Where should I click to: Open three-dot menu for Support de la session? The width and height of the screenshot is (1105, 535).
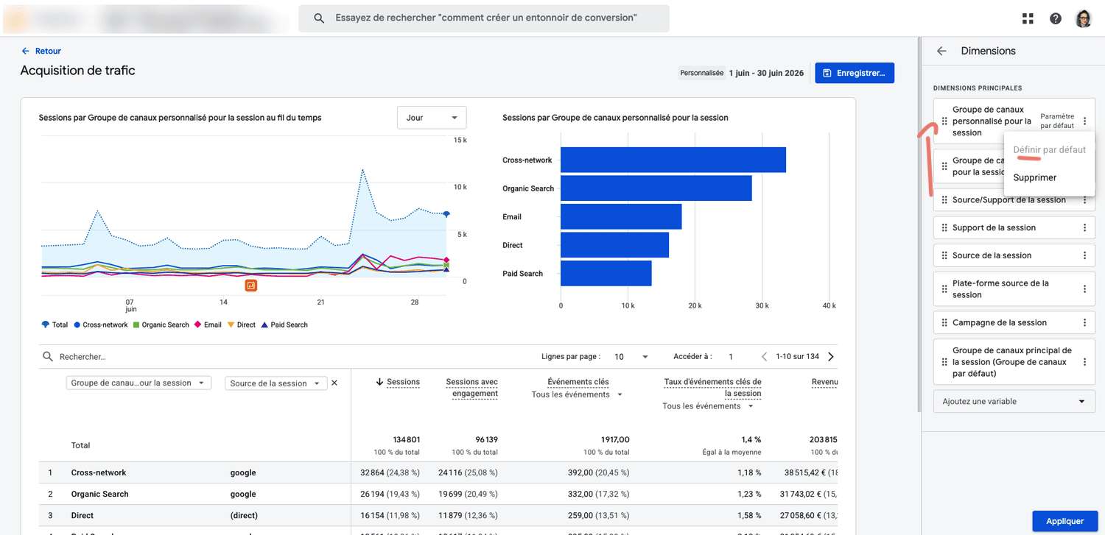[1084, 228]
